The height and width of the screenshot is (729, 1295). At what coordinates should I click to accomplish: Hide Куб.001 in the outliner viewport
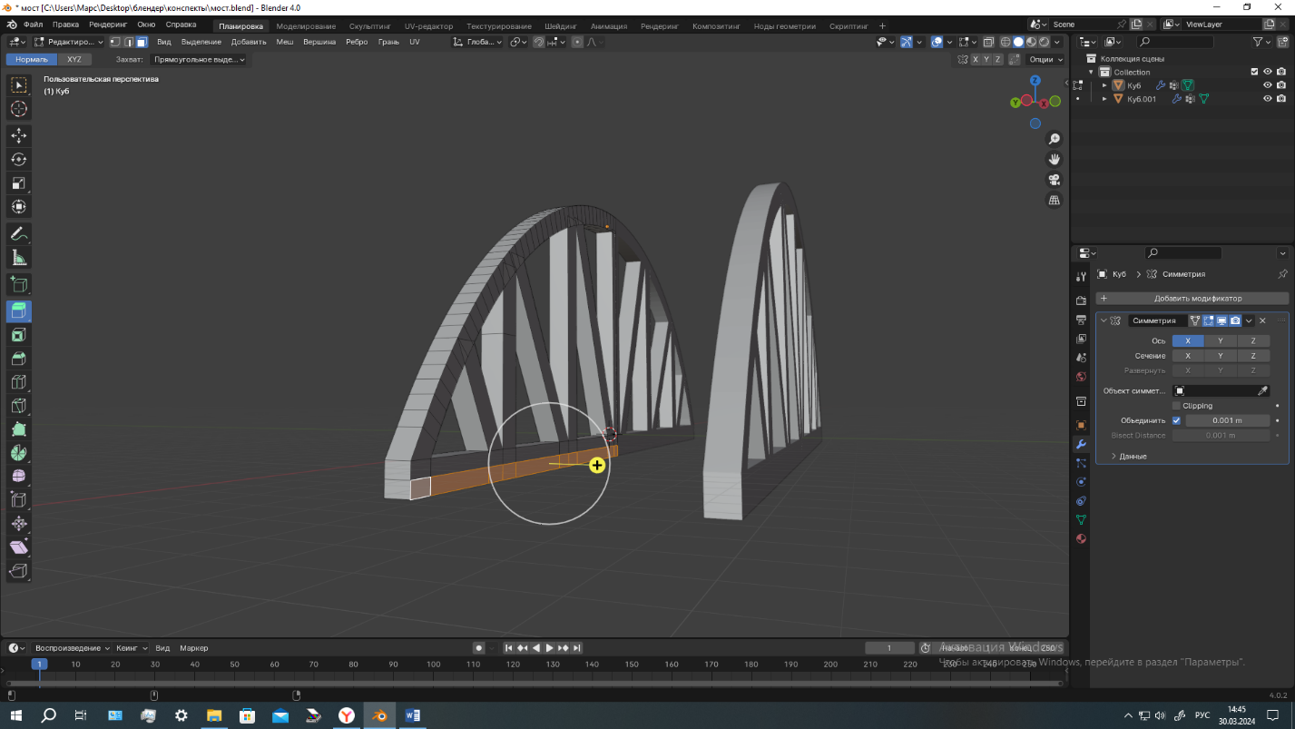pyautogui.click(x=1268, y=99)
